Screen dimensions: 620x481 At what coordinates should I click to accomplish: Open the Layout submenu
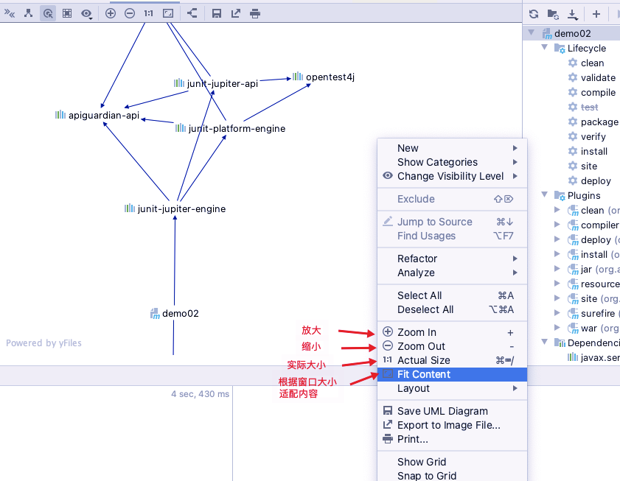click(x=453, y=388)
